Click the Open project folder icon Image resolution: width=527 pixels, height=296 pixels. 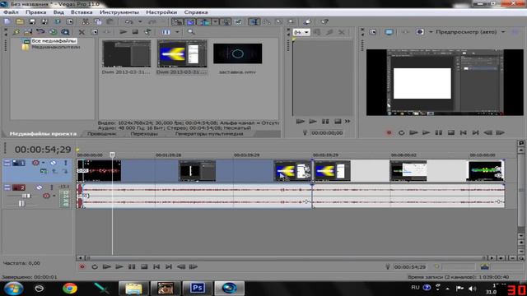point(20,22)
